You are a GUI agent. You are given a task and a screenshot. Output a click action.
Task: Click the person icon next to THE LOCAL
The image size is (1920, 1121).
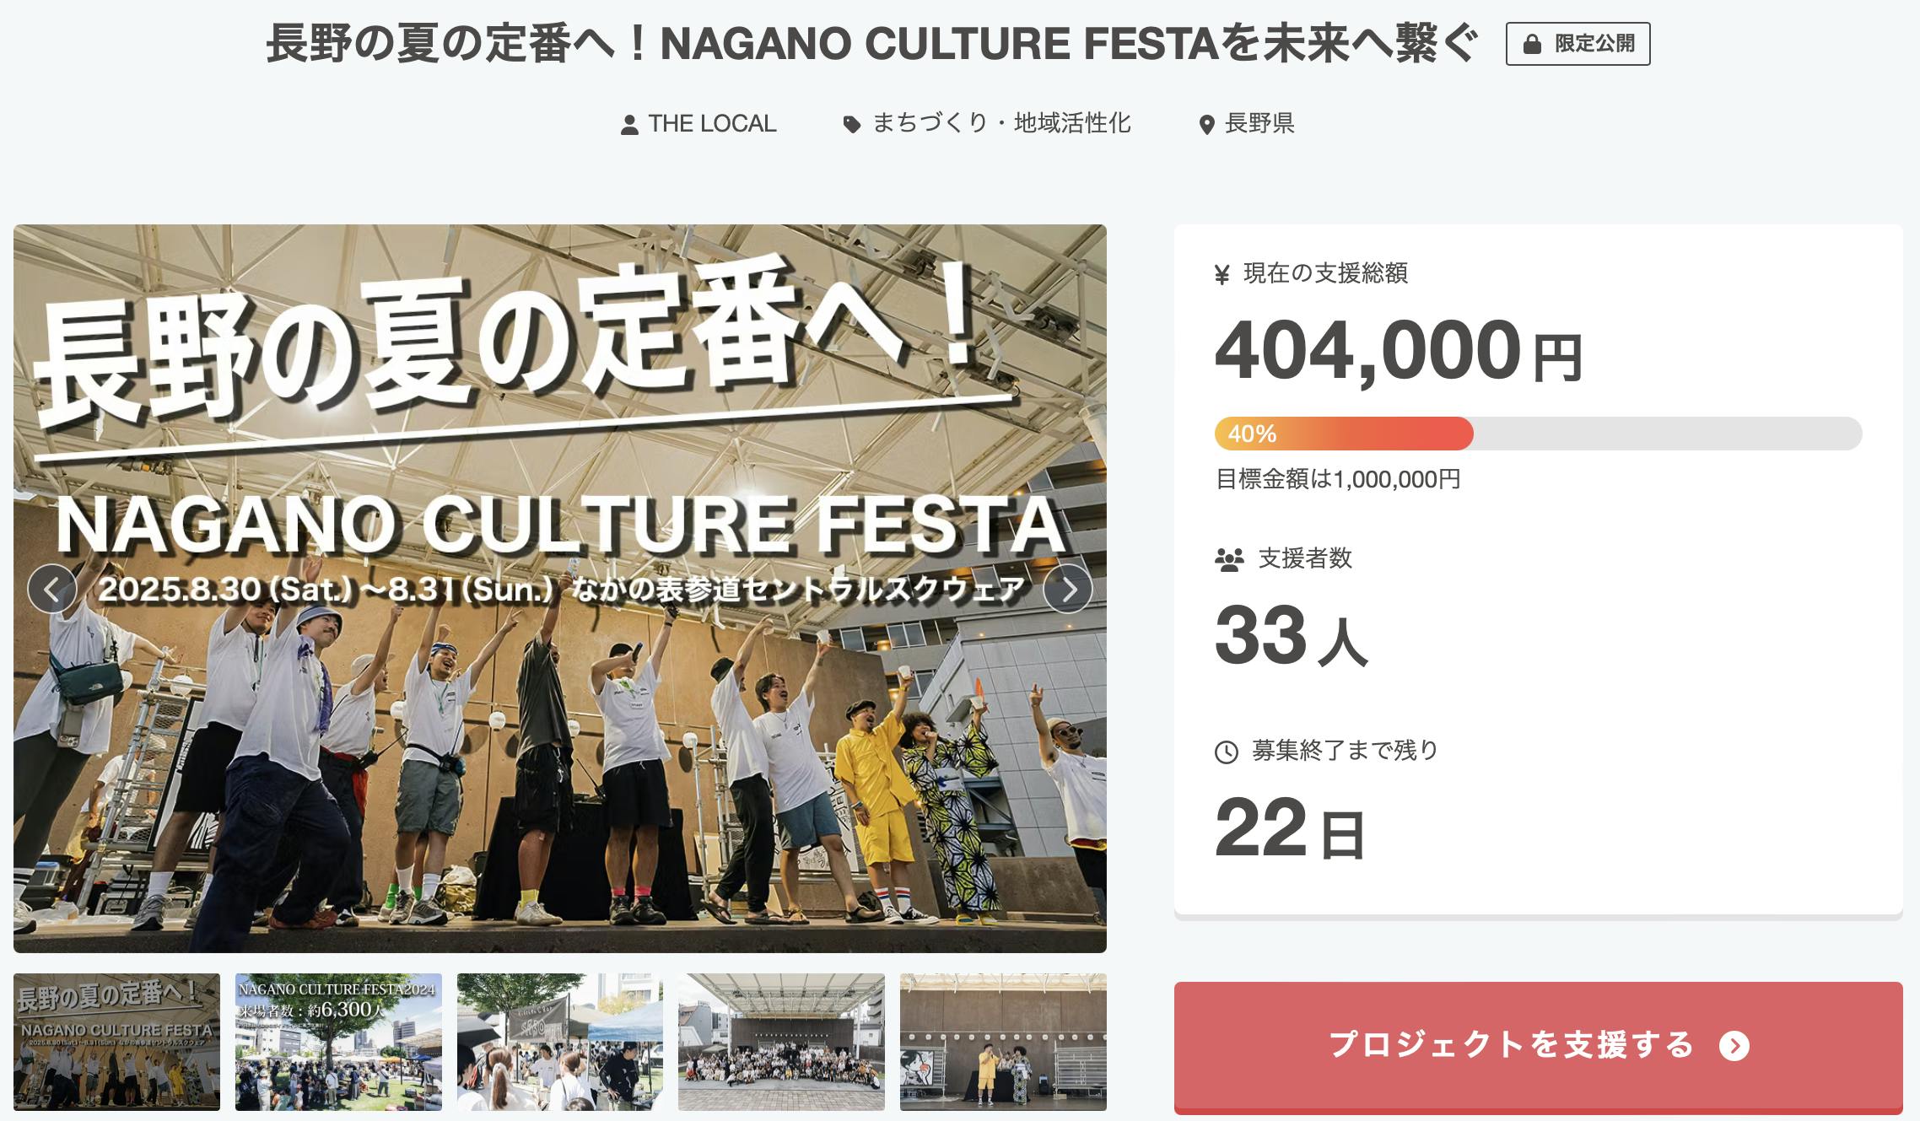coord(628,125)
